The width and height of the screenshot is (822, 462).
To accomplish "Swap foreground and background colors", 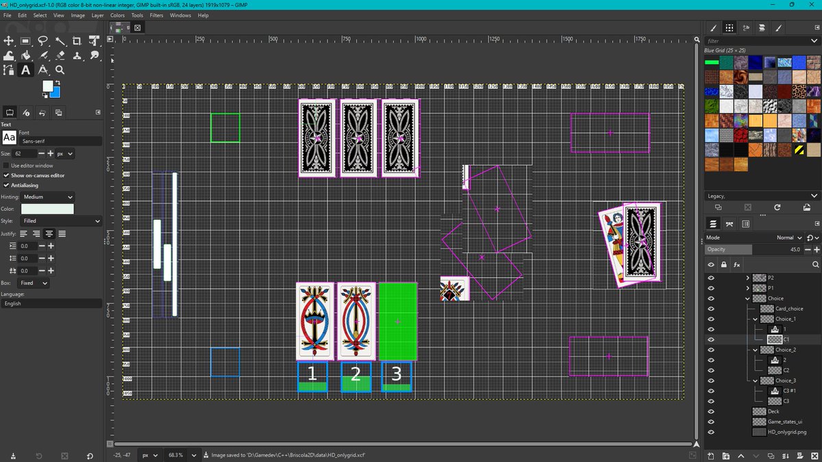I will [58, 82].
